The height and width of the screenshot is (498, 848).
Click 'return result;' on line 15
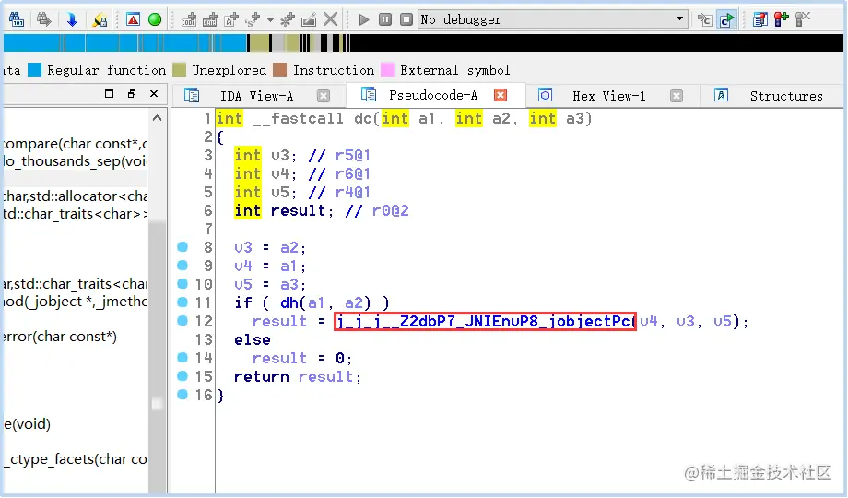(x=298, y=376)
